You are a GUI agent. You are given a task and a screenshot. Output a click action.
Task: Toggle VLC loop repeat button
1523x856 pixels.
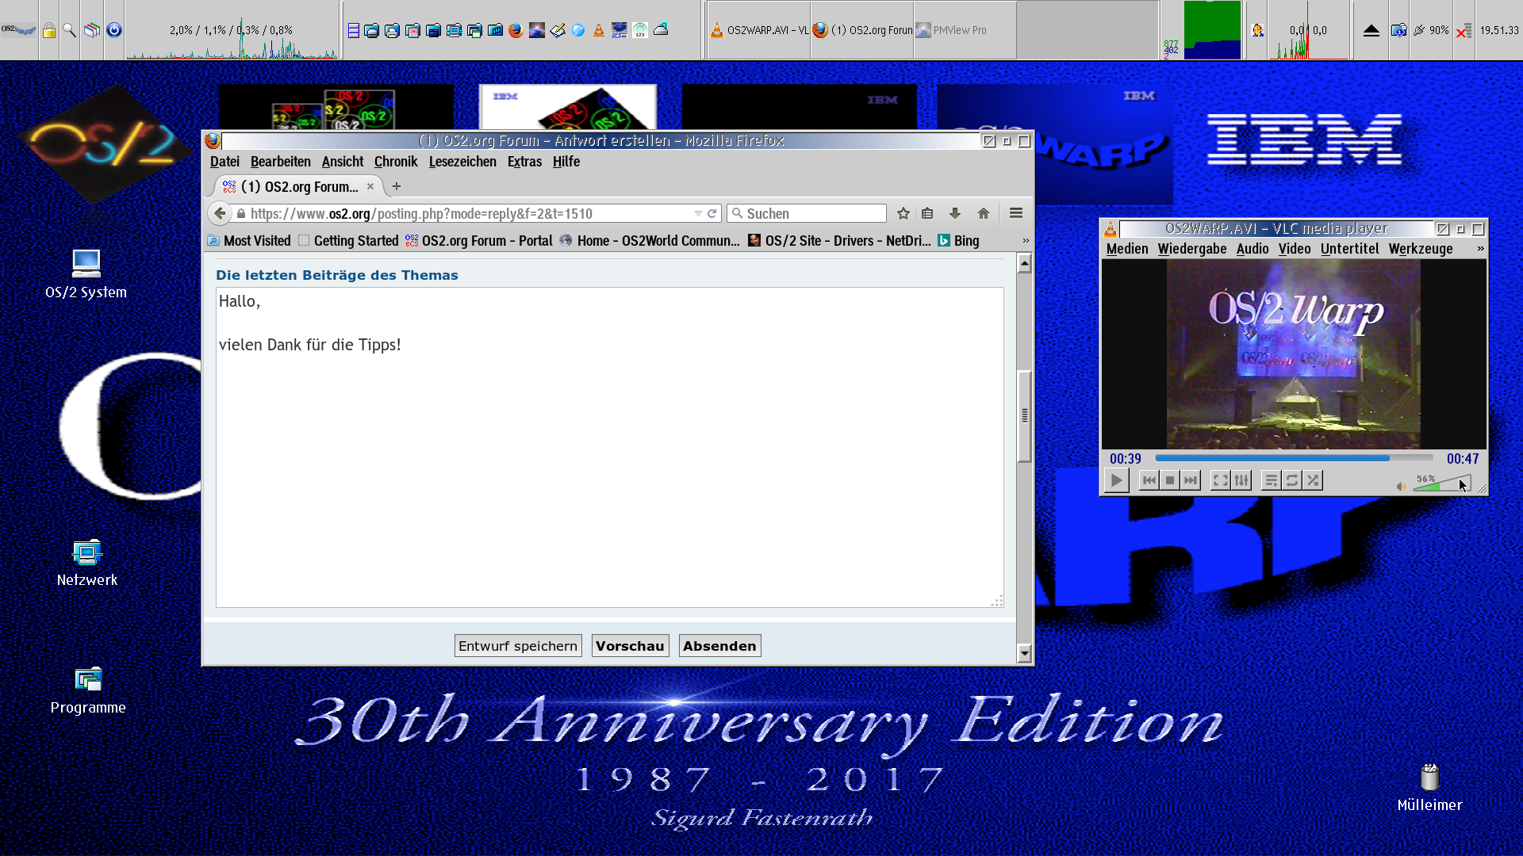1292,480
